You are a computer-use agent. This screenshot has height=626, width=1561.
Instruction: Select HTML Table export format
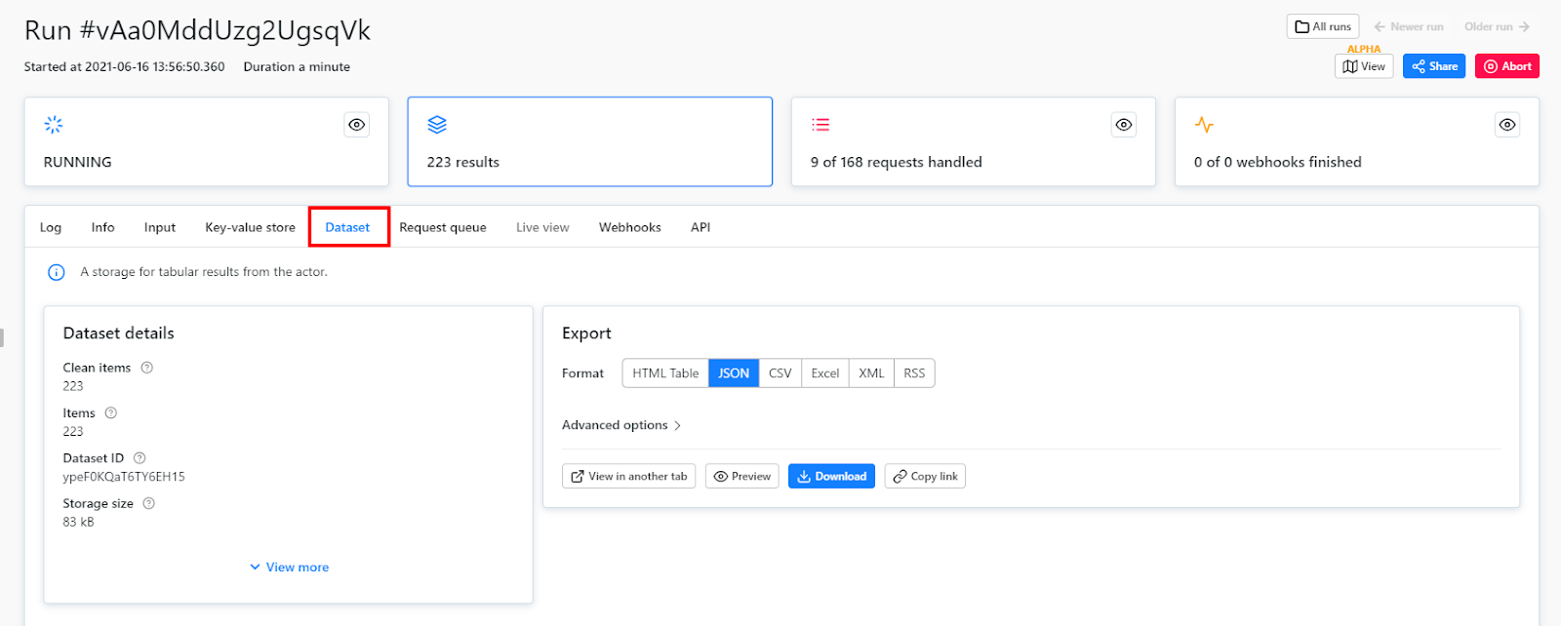click(x=665, y=373)
